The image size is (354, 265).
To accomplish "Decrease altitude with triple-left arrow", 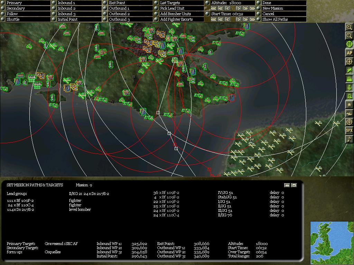I will click(214, 8).
